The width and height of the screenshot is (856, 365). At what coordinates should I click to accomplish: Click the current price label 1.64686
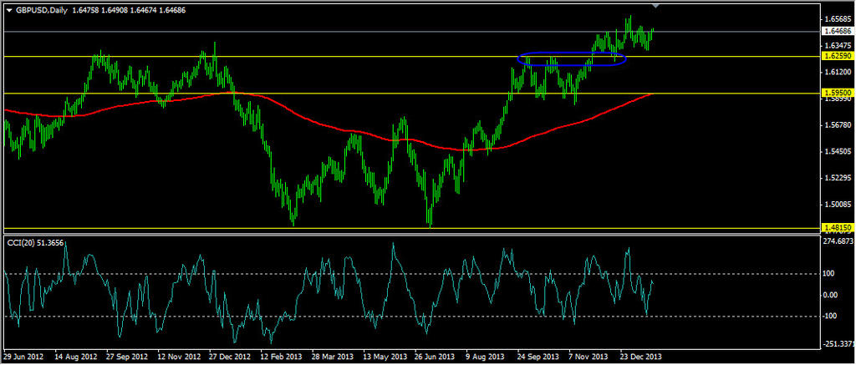pyautogui.click(x=837, y=31)
